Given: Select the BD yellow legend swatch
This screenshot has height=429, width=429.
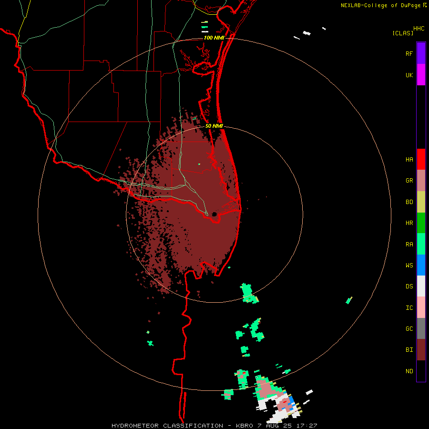Looking at the screenshot, I should click(x=421, y=202).
